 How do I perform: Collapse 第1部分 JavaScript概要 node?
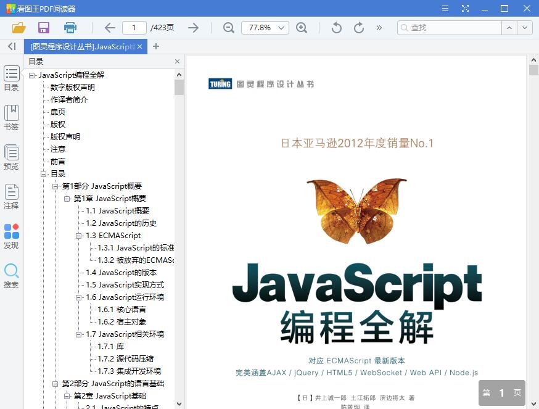(x=55, y=186)
